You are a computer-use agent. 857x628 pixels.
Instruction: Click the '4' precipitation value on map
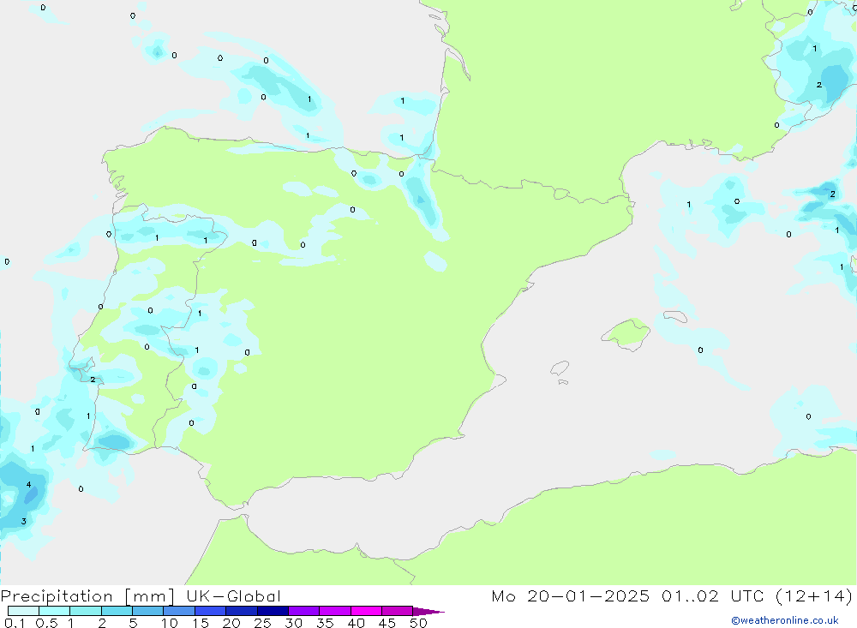click(x=28, y=485)
